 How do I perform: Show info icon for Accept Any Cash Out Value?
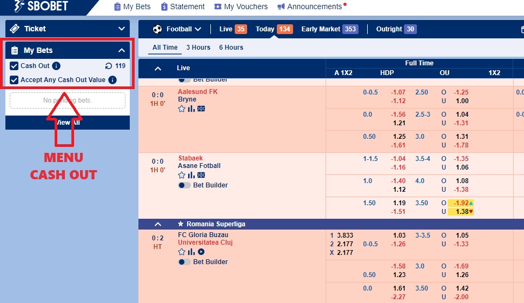click(x=112, y=80)
